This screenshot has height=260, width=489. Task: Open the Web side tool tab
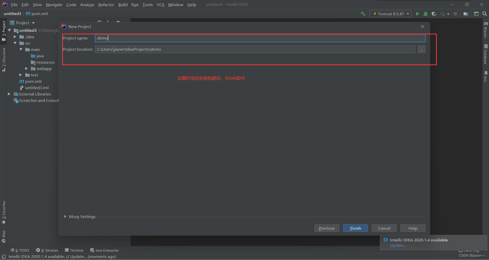[4, 237]
